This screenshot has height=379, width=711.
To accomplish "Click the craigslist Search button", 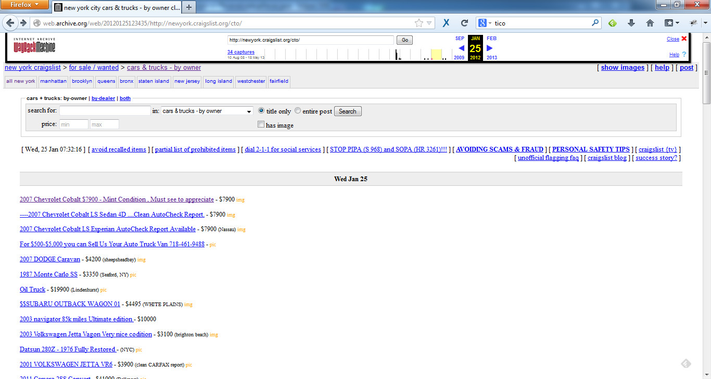I will pos(348,111).
